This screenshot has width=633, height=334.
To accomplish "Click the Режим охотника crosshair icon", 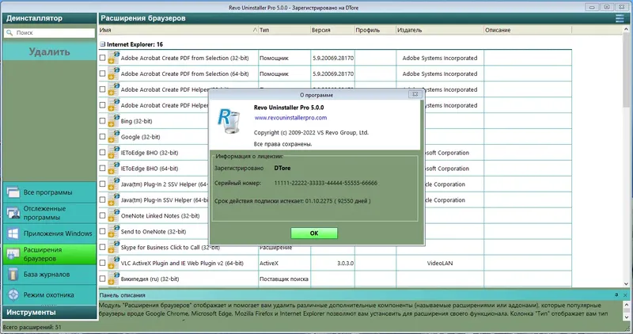I will 13,295.
